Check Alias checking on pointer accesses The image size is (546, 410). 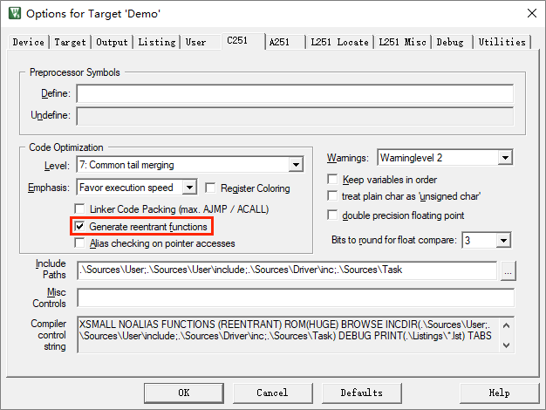[80, 243]
